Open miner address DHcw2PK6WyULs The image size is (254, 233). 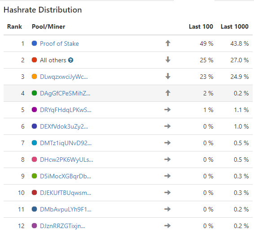tap(66, 160)
